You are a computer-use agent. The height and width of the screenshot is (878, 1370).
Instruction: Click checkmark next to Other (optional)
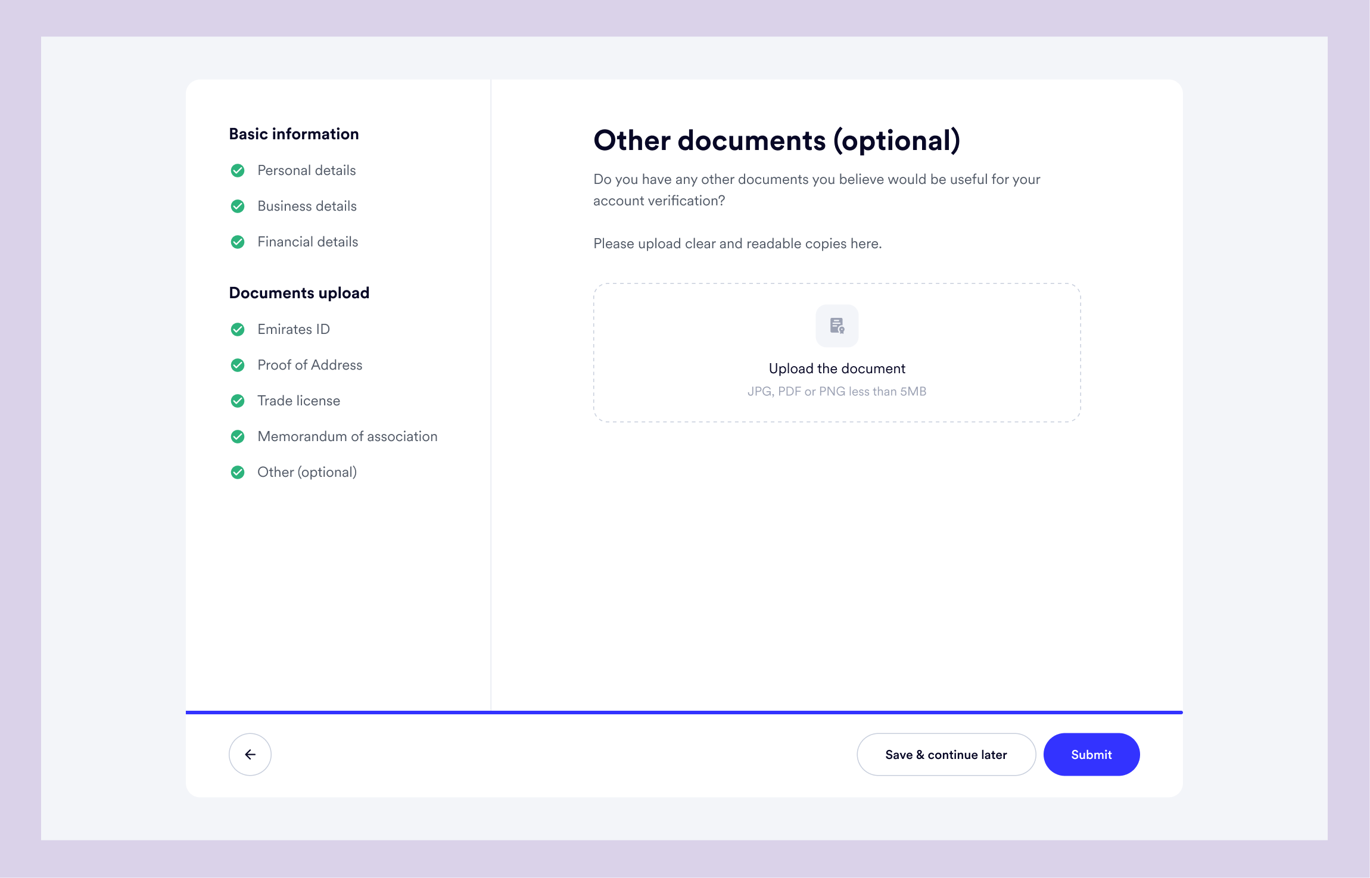238,472
